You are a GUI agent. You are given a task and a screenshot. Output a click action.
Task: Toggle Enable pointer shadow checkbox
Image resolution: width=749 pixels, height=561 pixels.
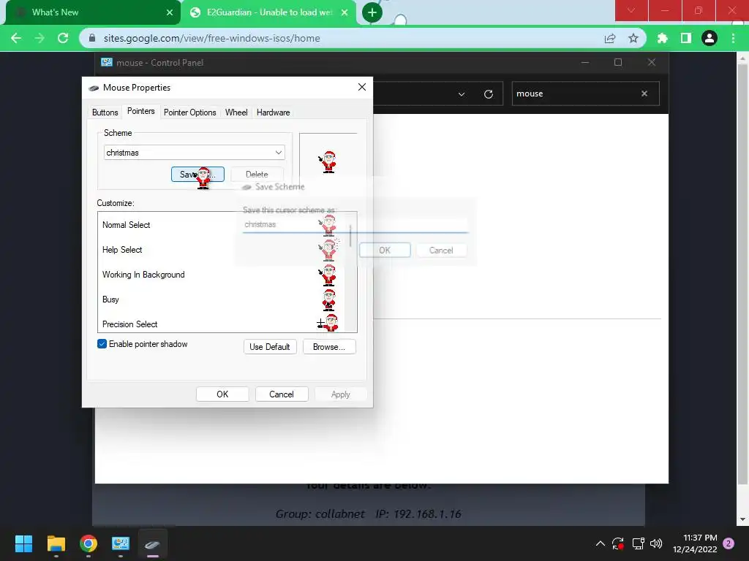click(102, 344)
